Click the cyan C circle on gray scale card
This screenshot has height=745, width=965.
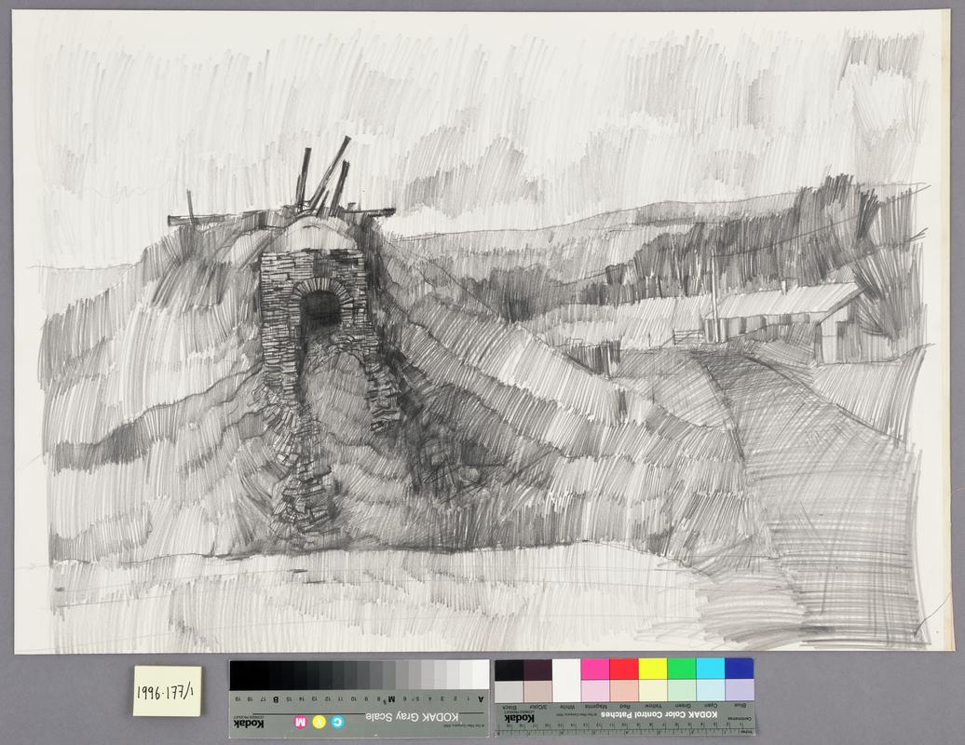pyautogui.click(x=337, y=722)
